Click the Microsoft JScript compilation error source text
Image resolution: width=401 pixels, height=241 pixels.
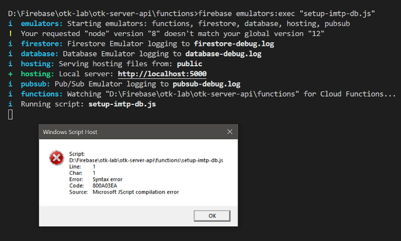(132, 192)
